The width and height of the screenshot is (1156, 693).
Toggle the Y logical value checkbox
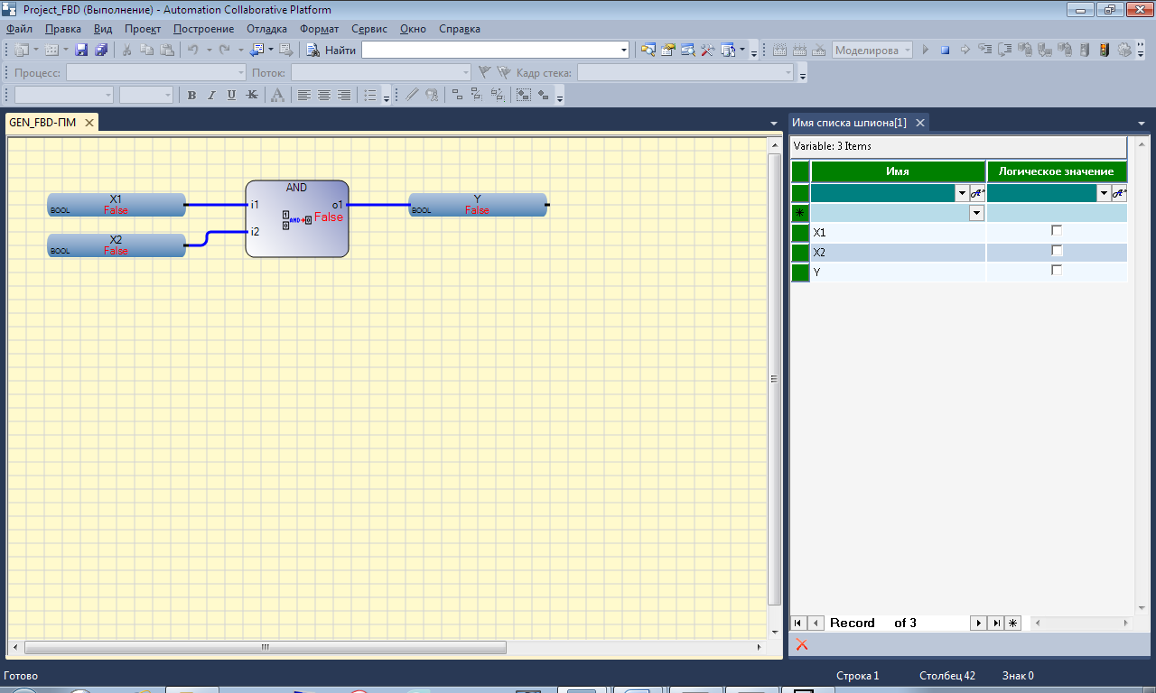(x=1057, y=271)
